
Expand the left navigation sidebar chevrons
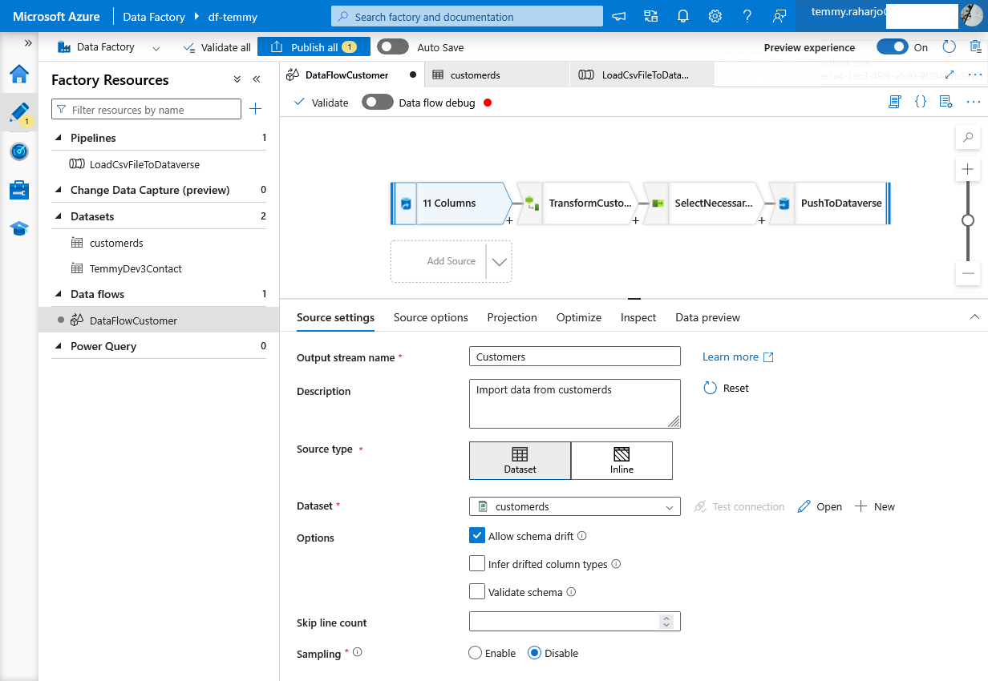click(28, 43)
